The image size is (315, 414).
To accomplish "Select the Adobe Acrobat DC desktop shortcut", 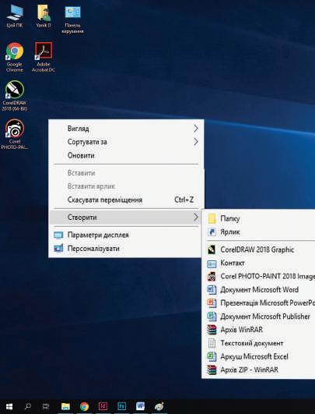I will pyautogui.click(x=44, y=57).
